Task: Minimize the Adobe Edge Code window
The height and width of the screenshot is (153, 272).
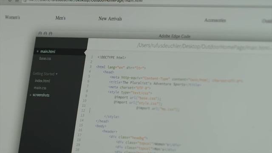Action: point(45,33)
